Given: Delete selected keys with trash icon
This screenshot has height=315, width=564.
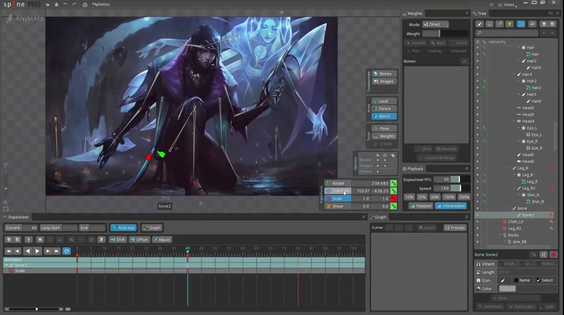Looking at the screenshot, I should click(101, 240).
